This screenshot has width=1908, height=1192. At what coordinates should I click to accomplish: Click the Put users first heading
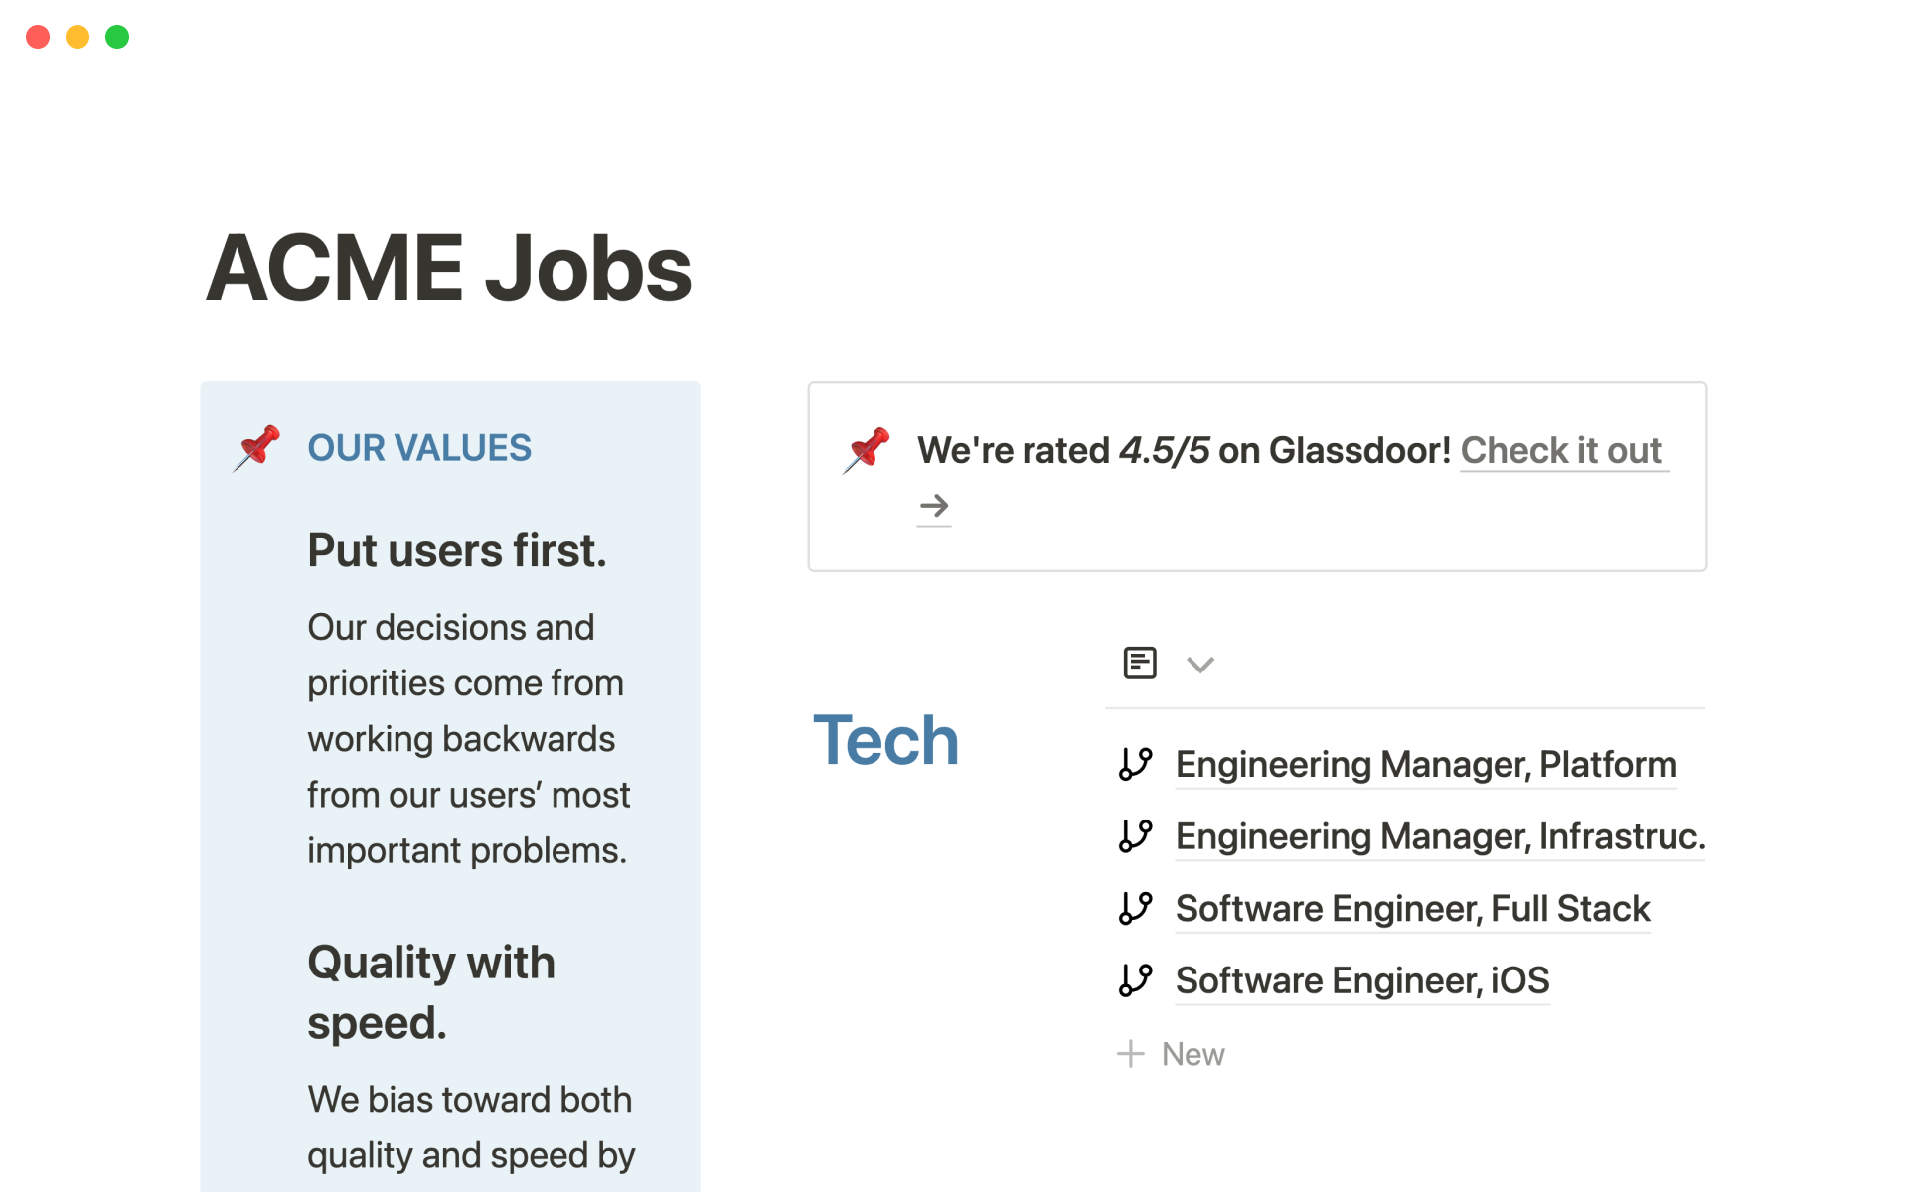[x=456, y=550]
